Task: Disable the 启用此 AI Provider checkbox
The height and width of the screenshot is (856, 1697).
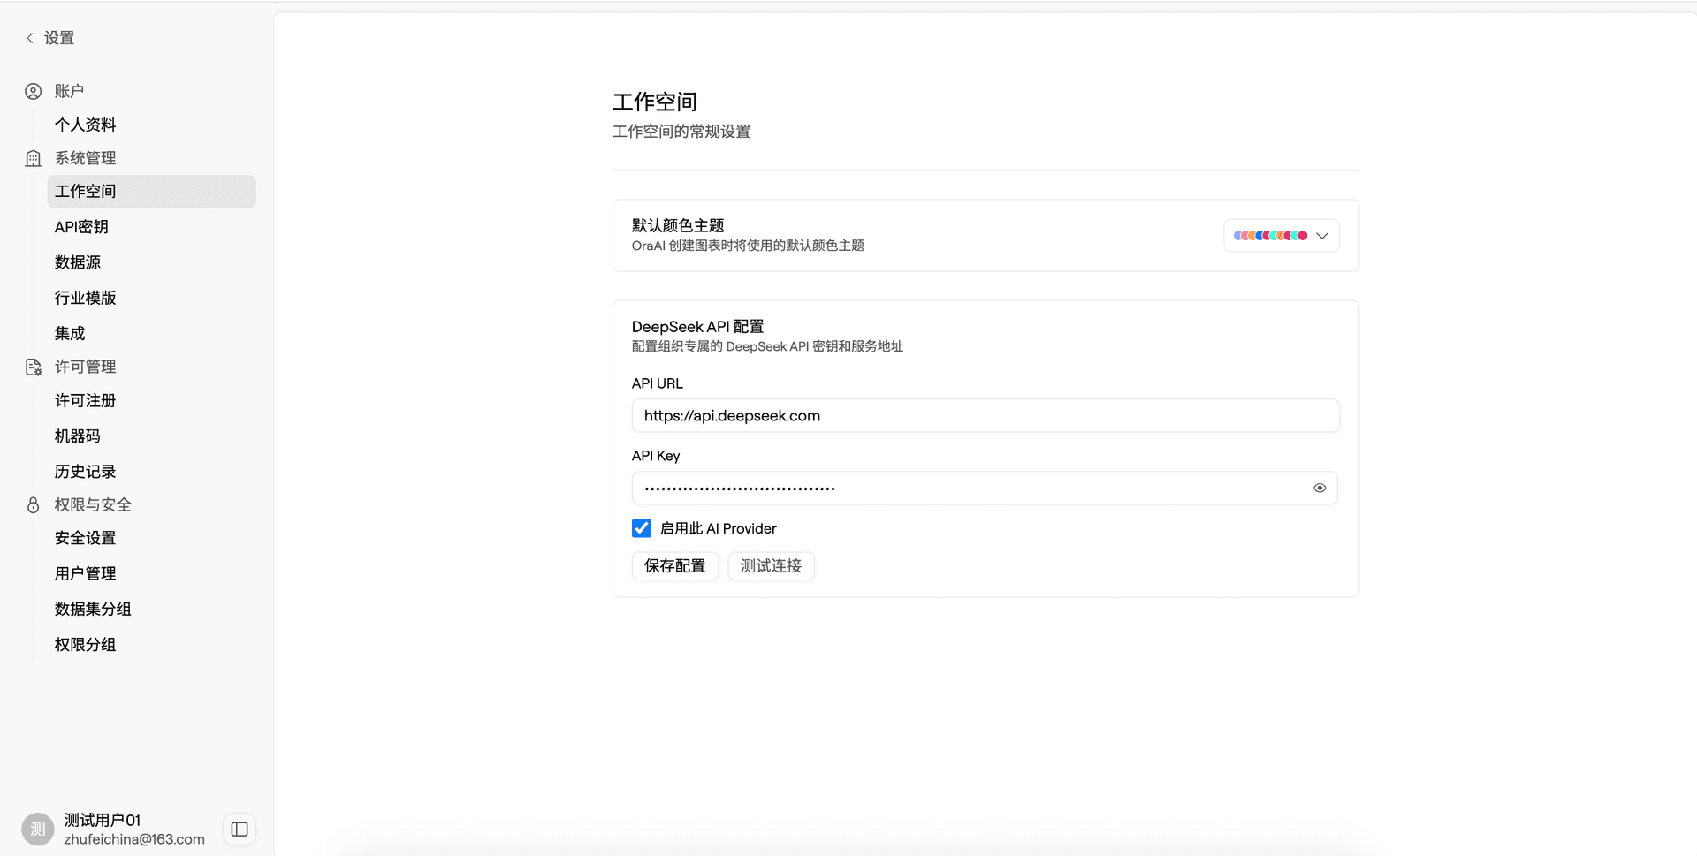Action: click(641, 527)
